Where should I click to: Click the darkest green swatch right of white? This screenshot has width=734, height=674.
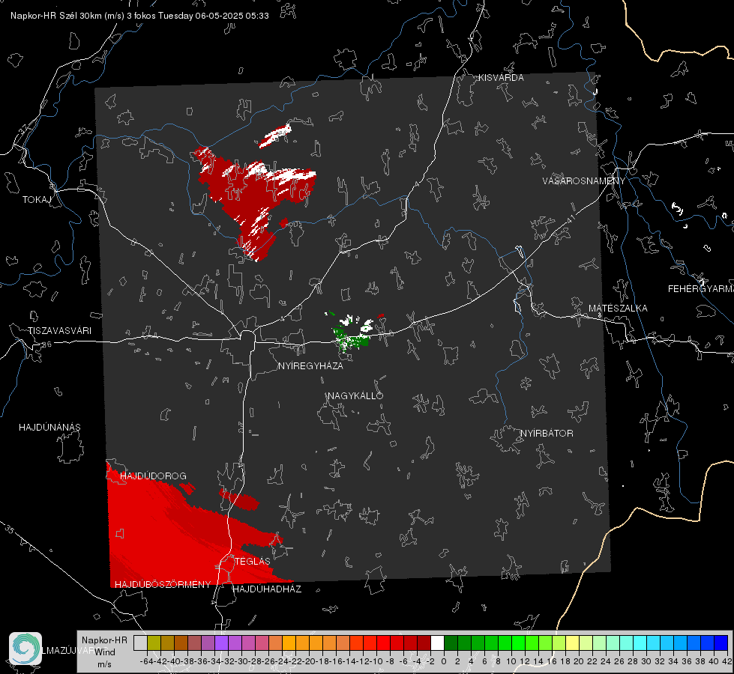pos(451,643)
